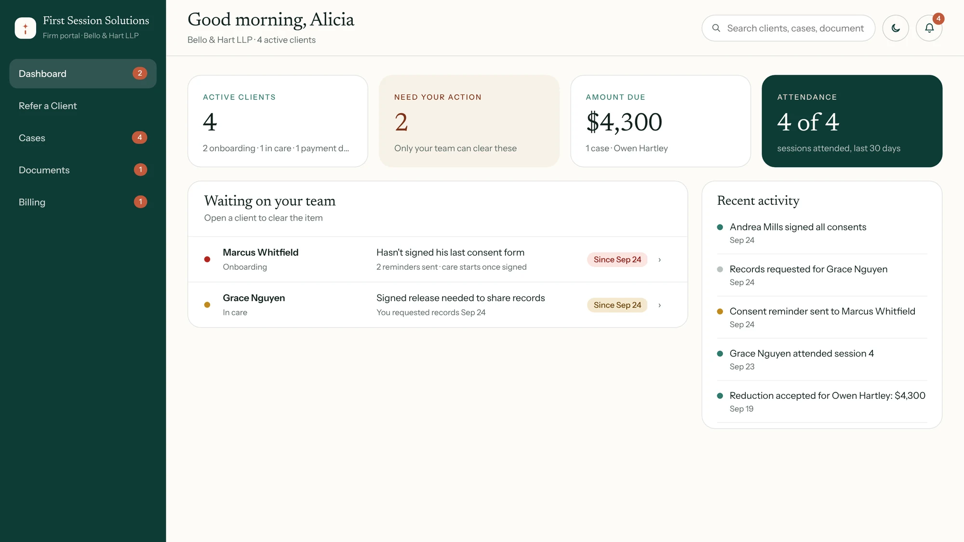Click the Dashboard badge showing 2
Image resolution: width=964 pixels, height=542 pixels.
point(140,73)
